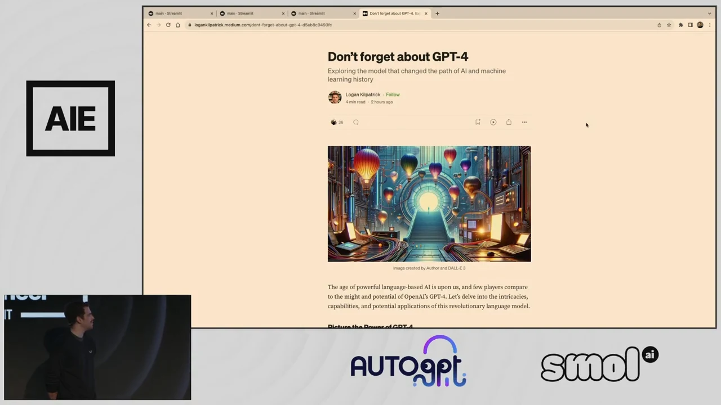This screenshot has height=405, width=721.
Task: Reload the current page
Action: pyautogui.click(x=168, y=25)
